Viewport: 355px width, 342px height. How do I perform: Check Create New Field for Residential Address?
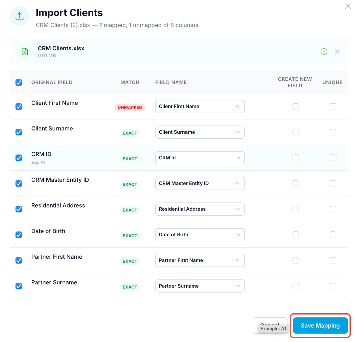tap(295, 209)
